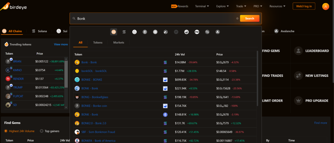
Task: Select the Ethereum chain icon in search filters
Action: click(145, 32)
